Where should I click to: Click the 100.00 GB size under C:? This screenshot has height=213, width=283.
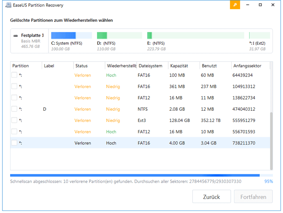pos(60,49)
